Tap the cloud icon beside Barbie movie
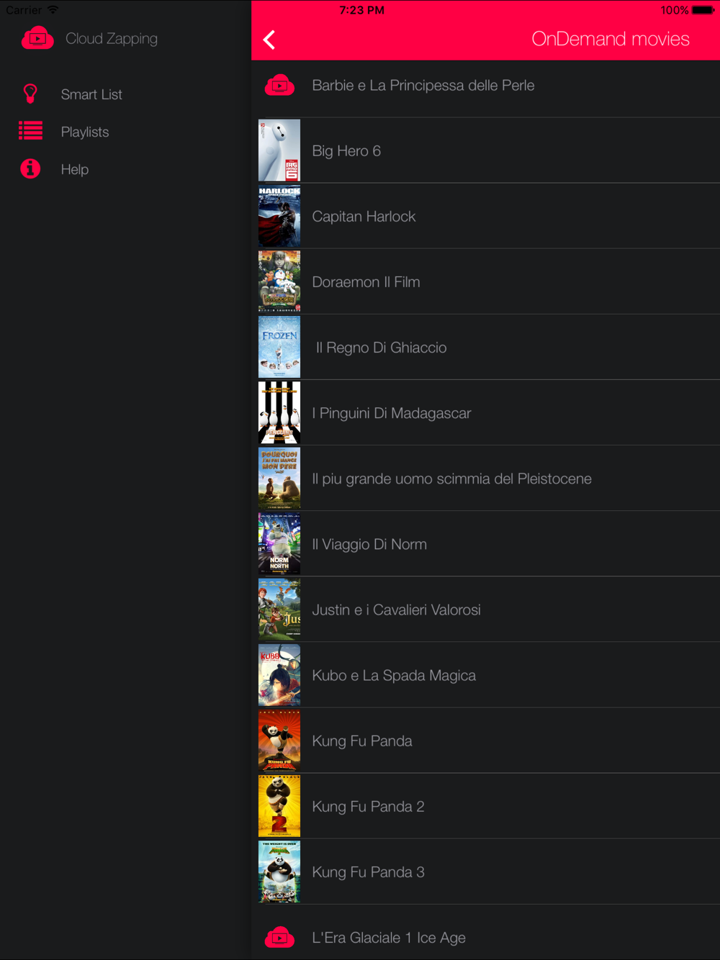This screenshot has width=720, height=960. coord(279,86)
